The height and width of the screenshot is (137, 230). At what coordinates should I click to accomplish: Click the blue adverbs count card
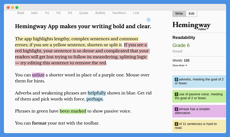pyautogui.click(x=199, y=81)
